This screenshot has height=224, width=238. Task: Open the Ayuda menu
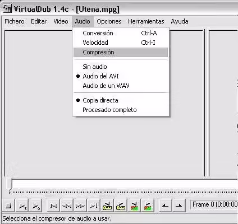[x=180, y=21]
